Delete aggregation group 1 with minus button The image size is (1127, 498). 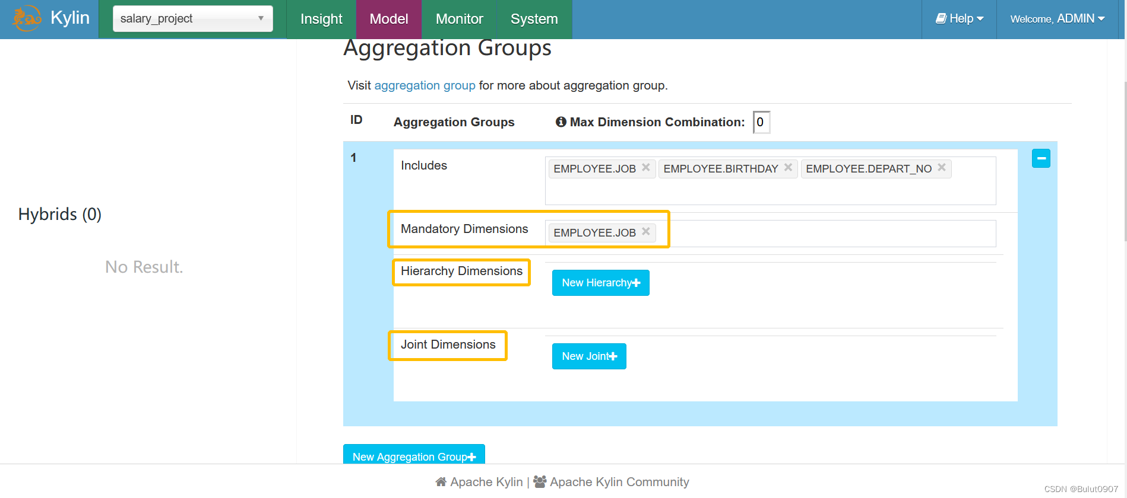pos(1041,158)
